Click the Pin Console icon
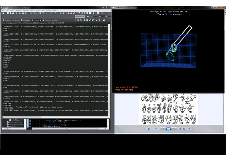226x161 pixels. click(x=97, y=20)
